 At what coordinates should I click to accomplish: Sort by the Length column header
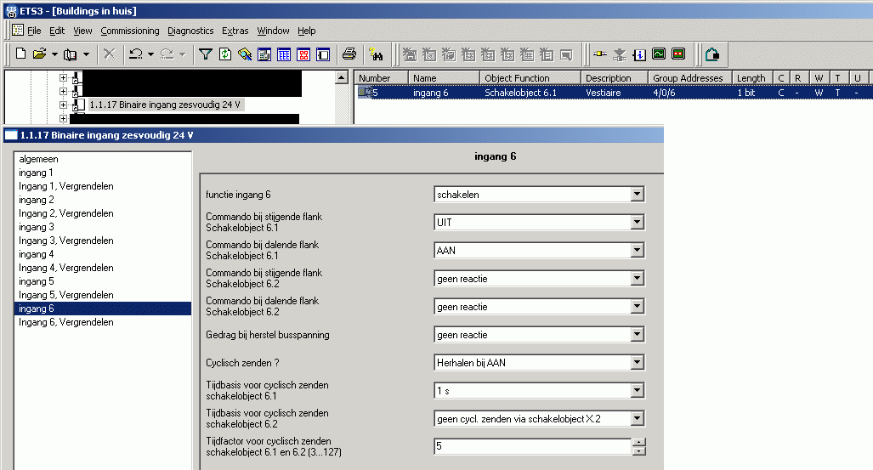point(751,78)
